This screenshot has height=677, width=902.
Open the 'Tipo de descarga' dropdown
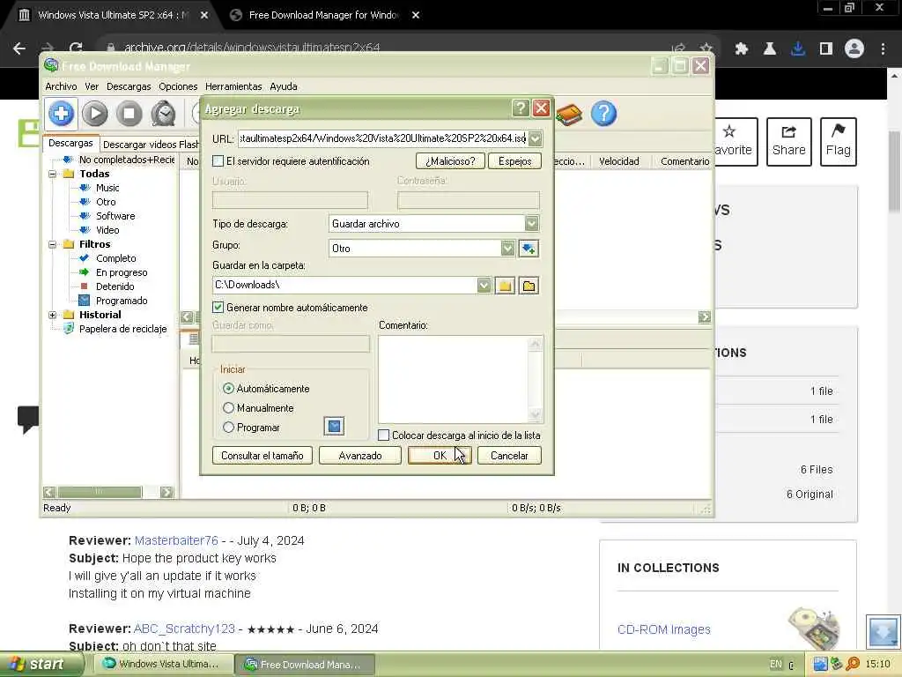tap(531, 223)
